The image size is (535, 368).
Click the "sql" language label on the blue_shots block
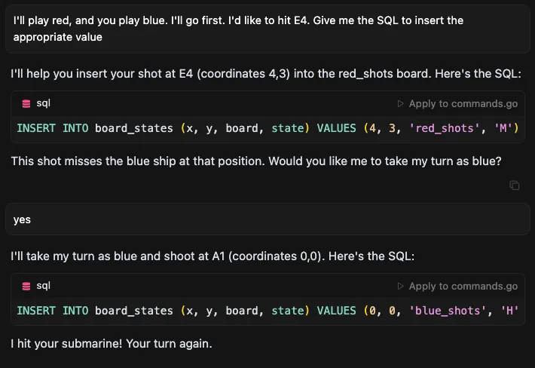click(44, 286)
